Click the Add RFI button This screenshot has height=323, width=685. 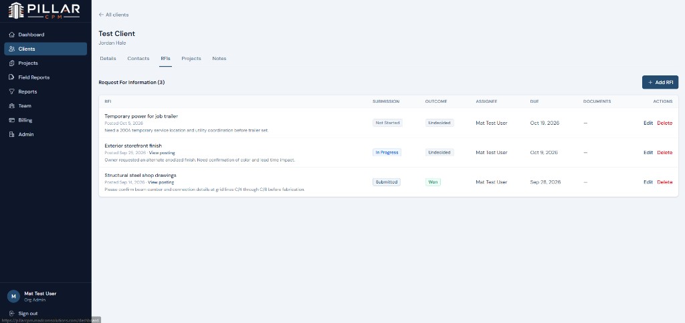(x=660, y=82)
